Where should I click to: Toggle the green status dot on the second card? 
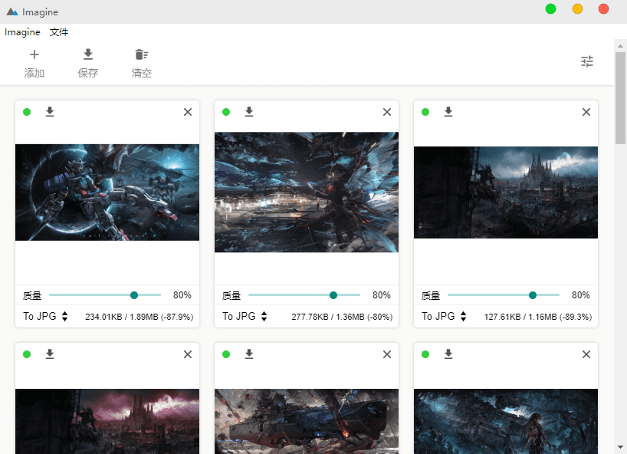click(226, 112)
